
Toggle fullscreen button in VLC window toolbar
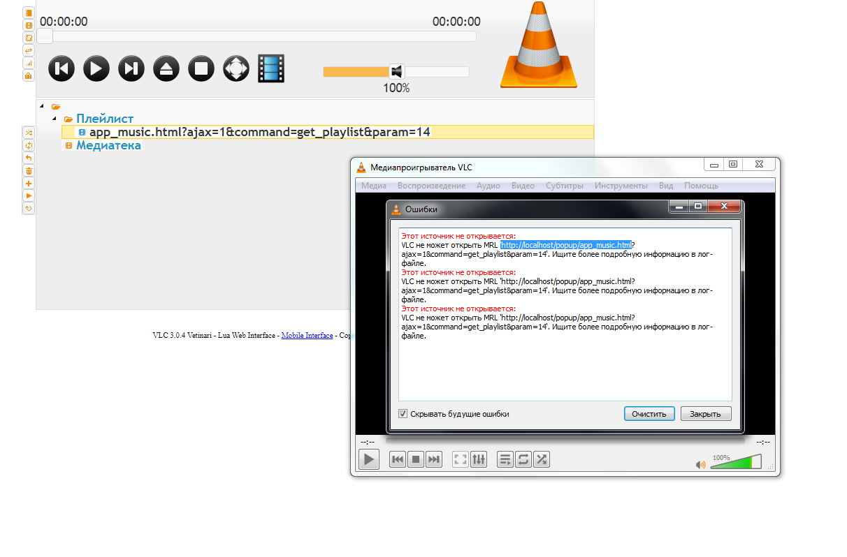click(x=461, y=459)
